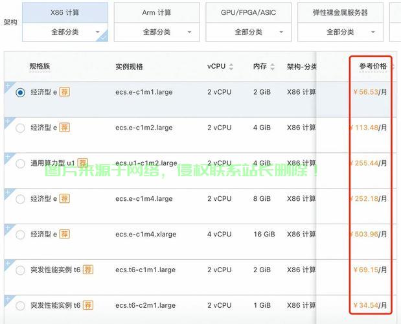Click 荐 badge on ecs.e-c1m1.large row
The image size is (401, 324).
point(64,92)
